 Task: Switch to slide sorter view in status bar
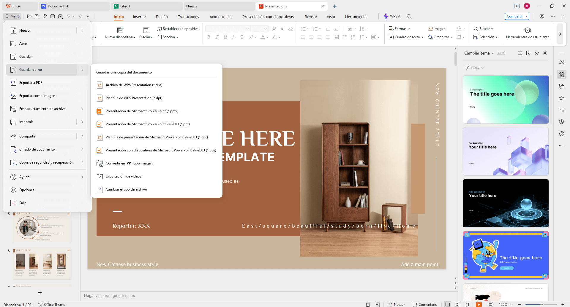tap(457, 304)
